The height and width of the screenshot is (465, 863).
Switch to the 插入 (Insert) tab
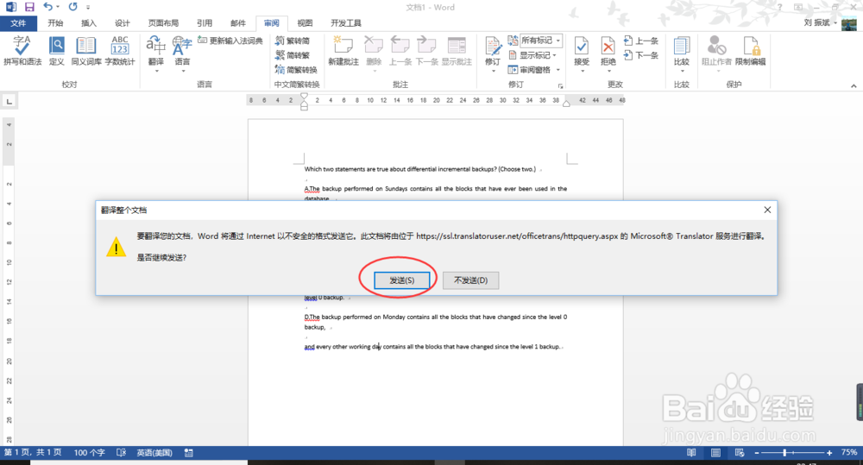(89, 23)
